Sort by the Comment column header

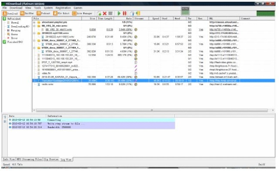tap(258, 18)
